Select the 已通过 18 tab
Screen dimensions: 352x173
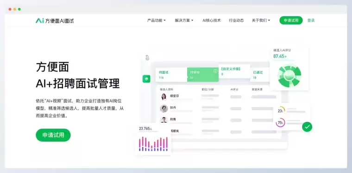[x=260, y=75]
